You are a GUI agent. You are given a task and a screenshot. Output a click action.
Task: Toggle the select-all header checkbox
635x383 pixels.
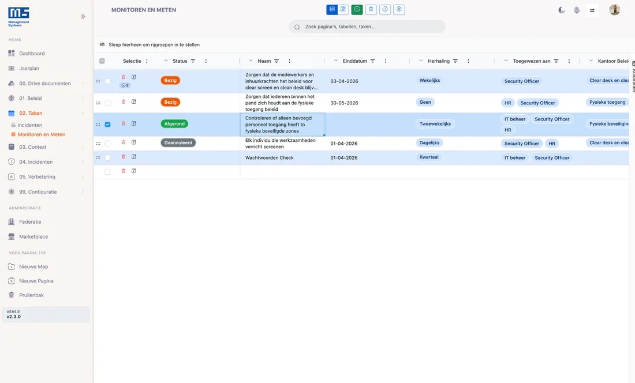pyautogui.click(x=102, y=61)
